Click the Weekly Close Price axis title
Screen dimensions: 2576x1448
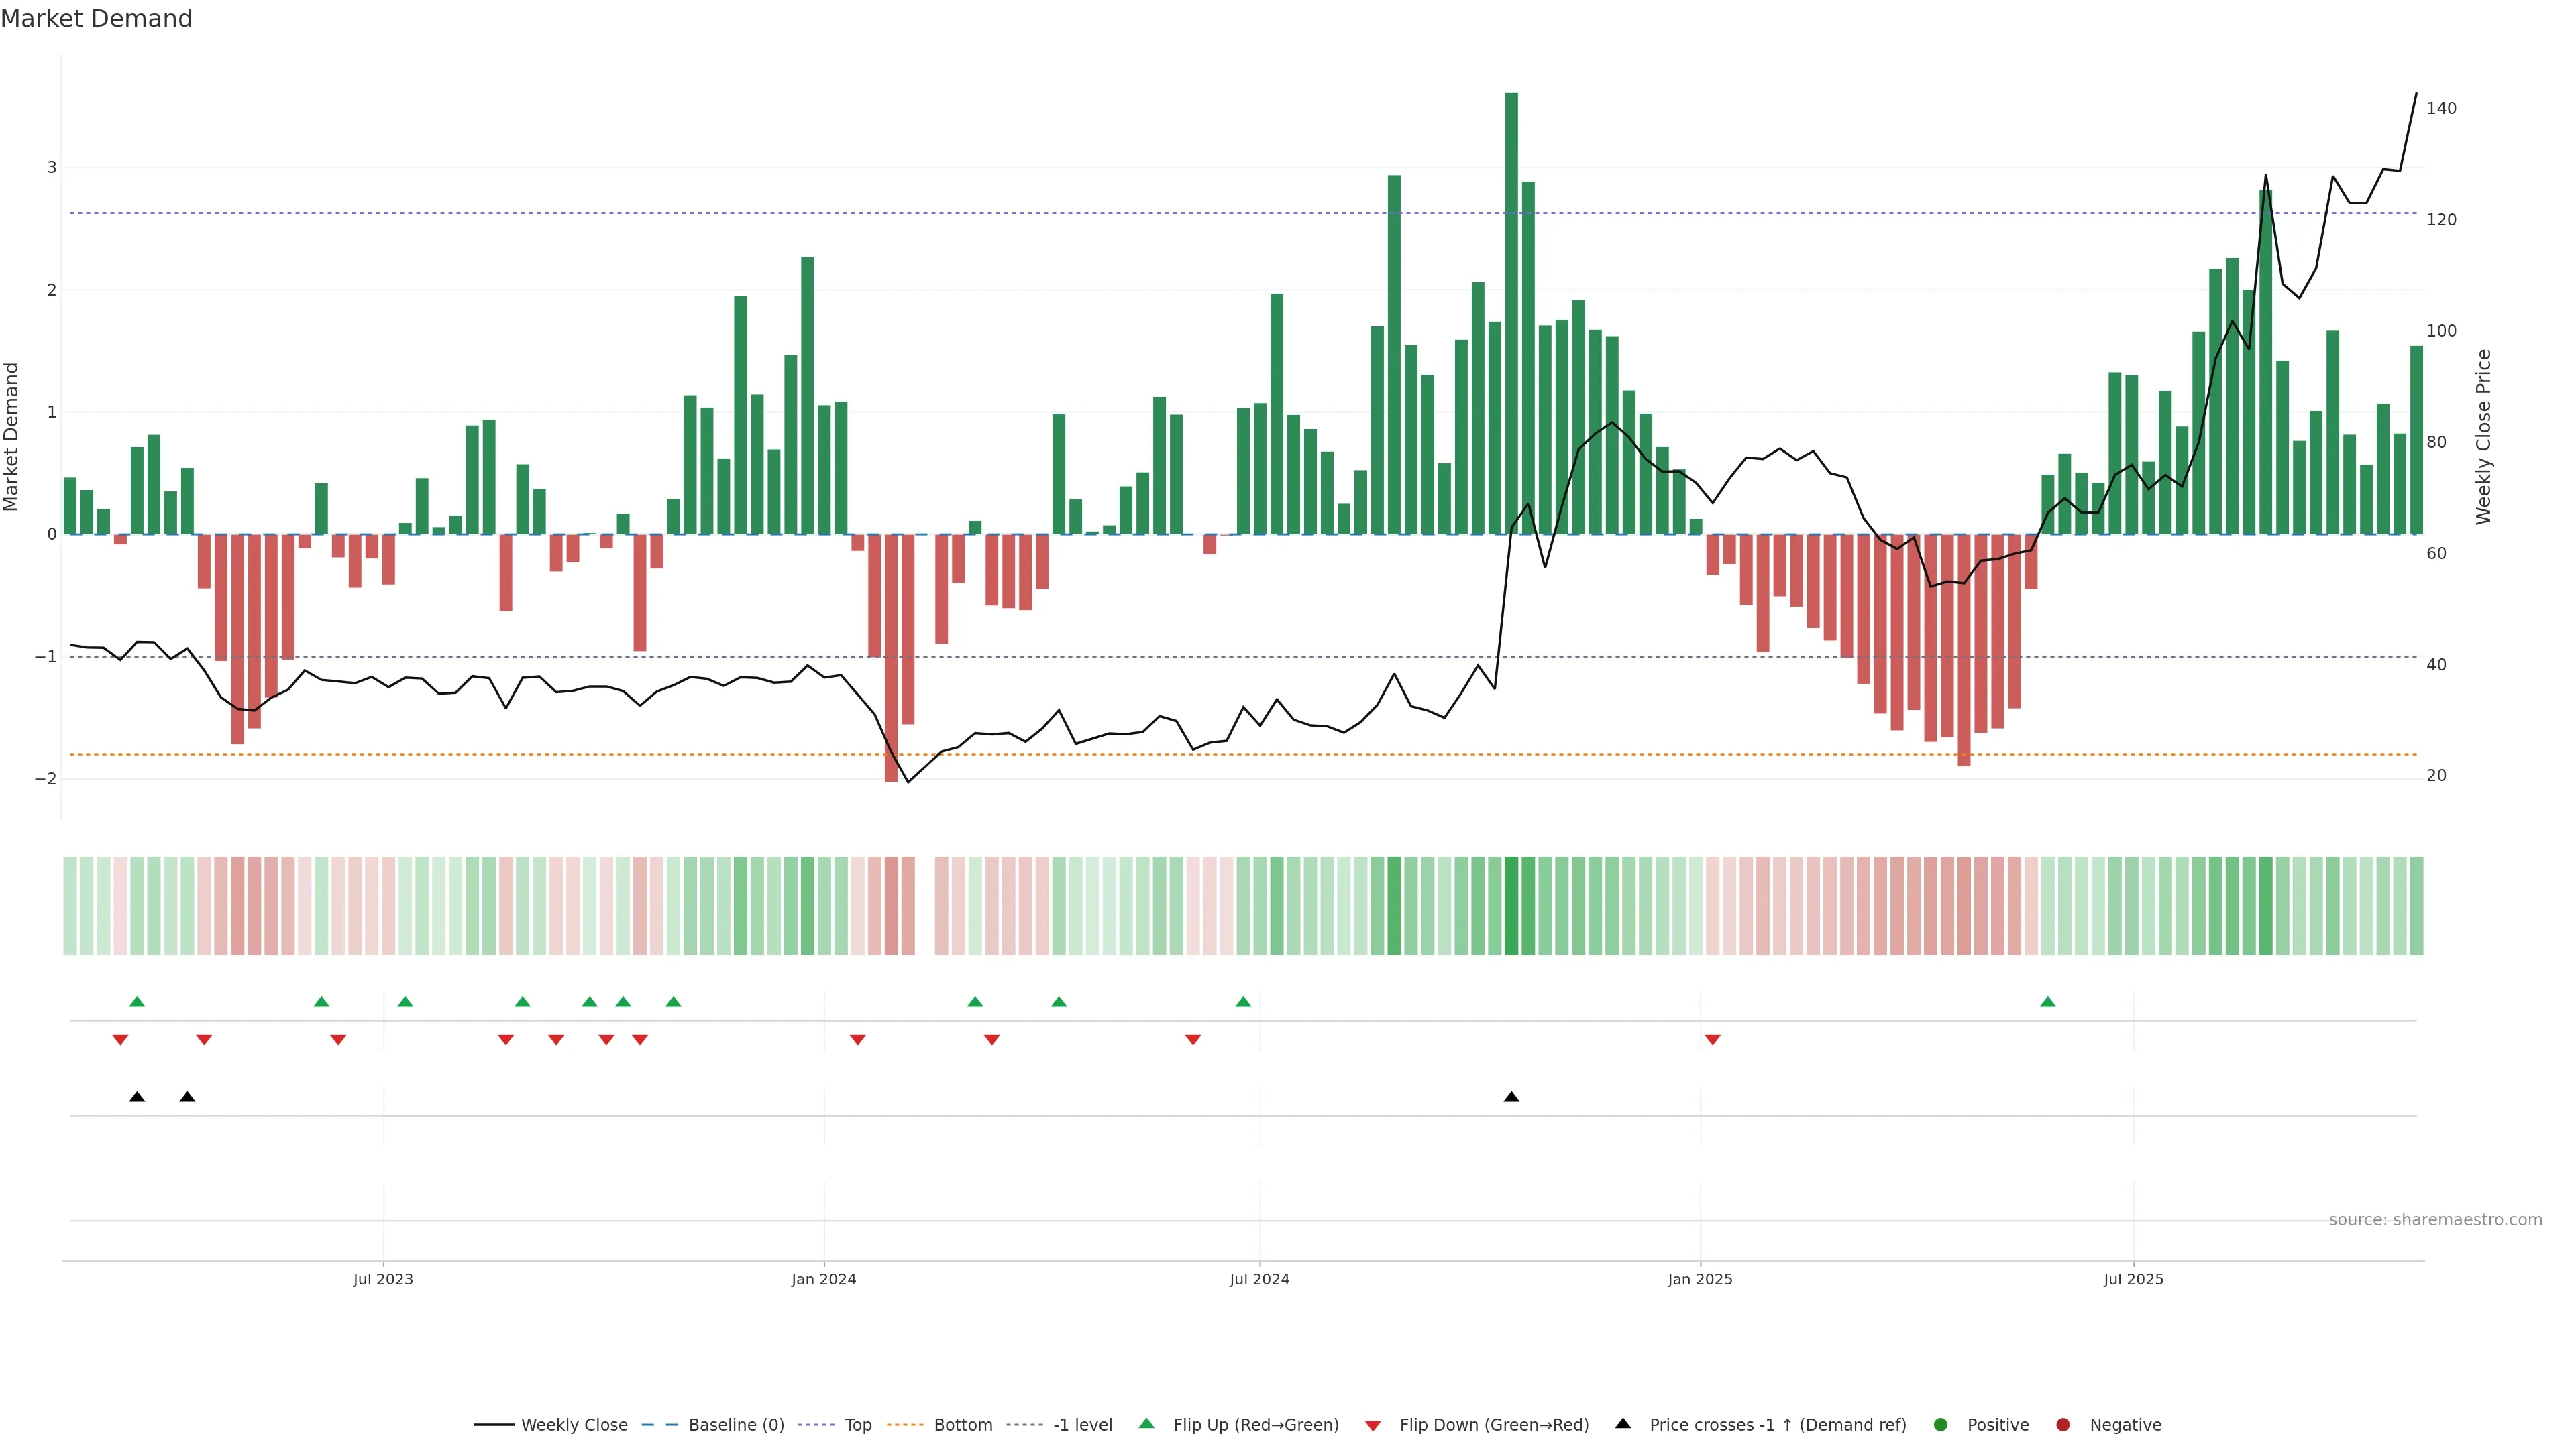(x=2483, y=436)
